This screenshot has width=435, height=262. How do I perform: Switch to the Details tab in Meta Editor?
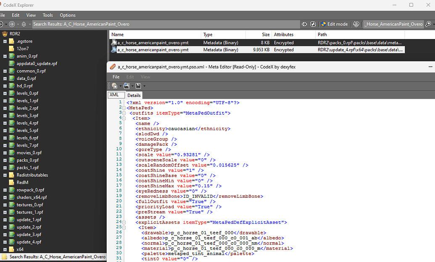(134, 95)
